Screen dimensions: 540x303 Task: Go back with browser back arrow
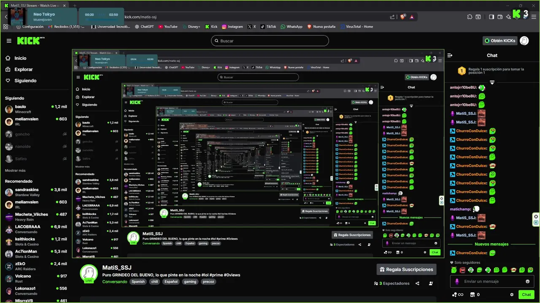6,17
